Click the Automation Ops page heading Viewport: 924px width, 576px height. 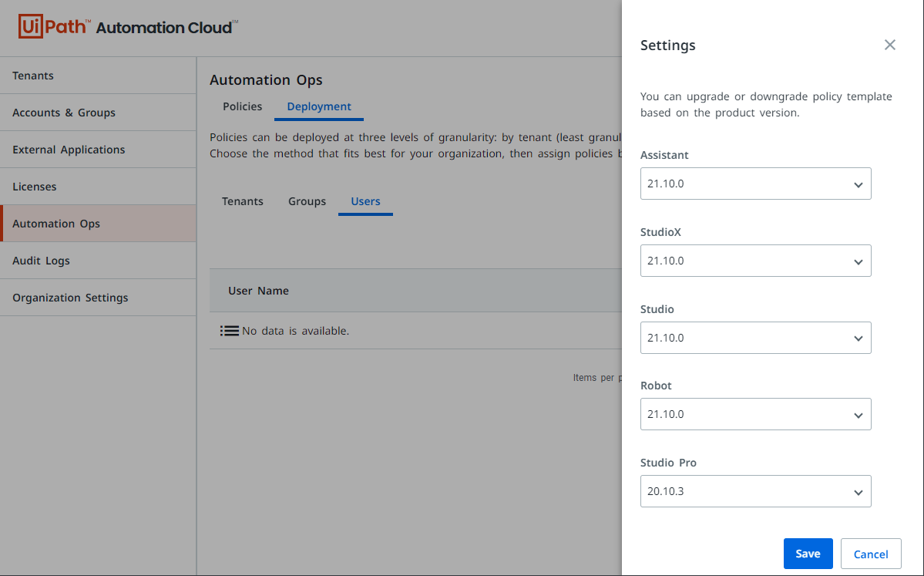pyautogui.click(x=266, y=79)
